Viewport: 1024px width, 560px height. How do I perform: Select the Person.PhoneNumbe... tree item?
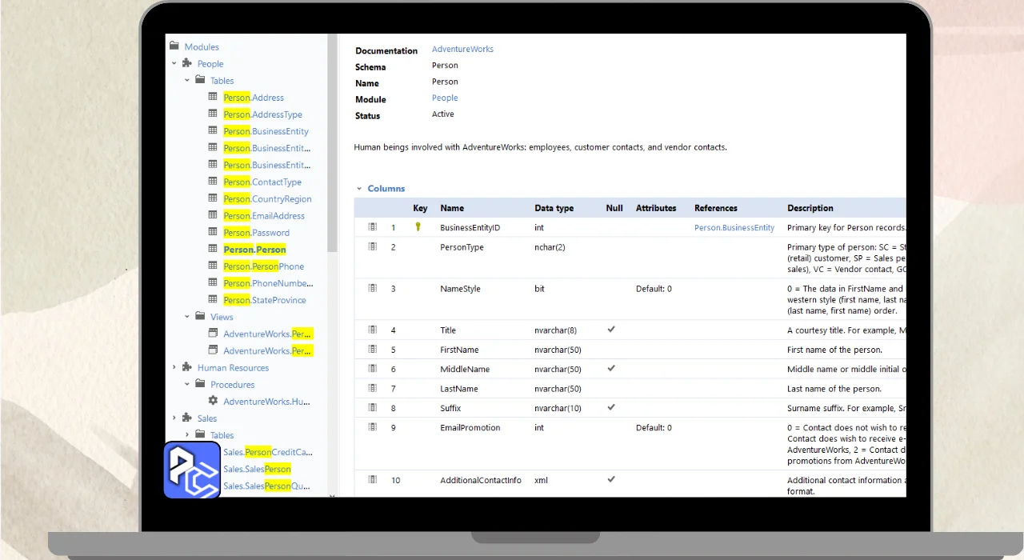pyautogui.click(x=268, y=283)
